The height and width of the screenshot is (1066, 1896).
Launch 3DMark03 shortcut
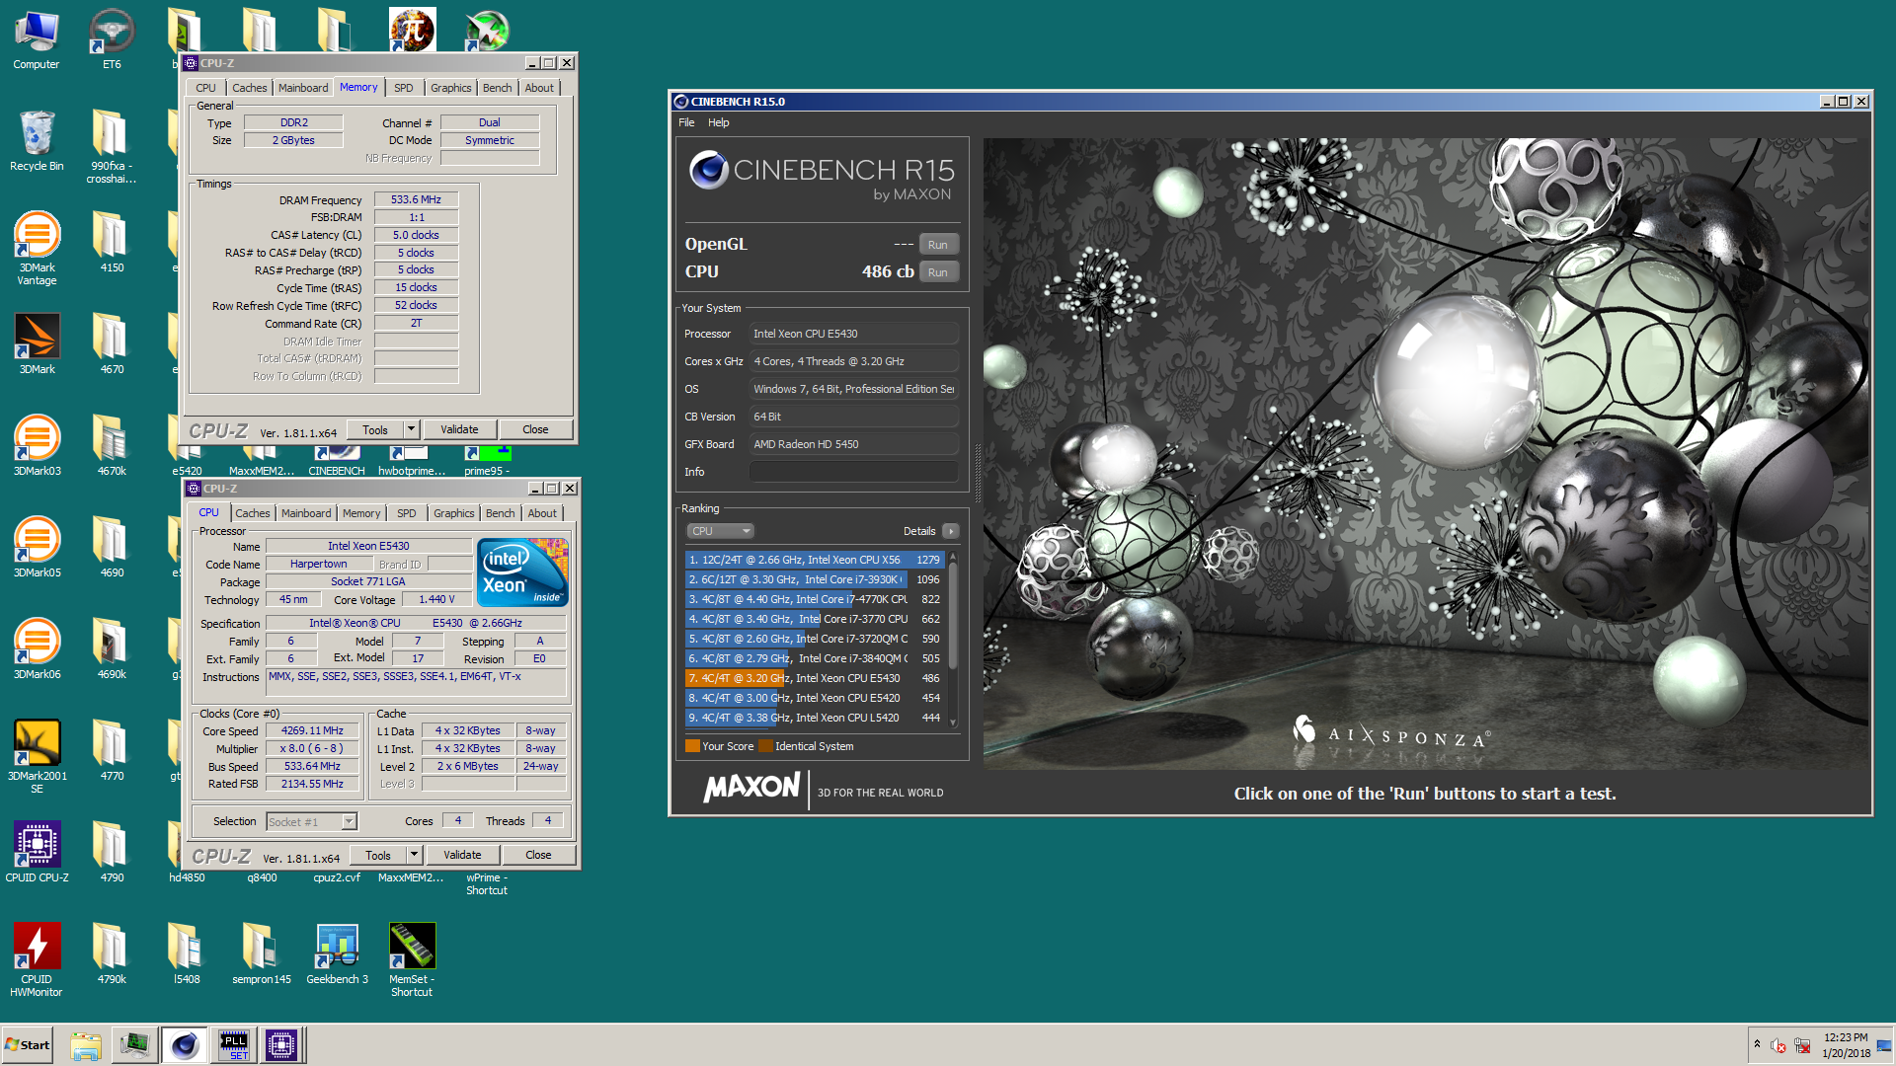tap(37, 446)
